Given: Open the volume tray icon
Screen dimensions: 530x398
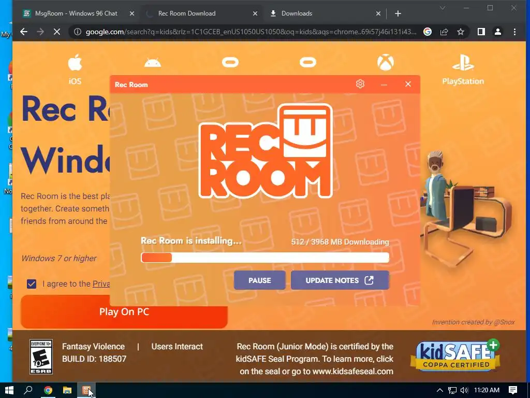Looking at the screenshot, I should pyautogui.click(x=464, y=390).
